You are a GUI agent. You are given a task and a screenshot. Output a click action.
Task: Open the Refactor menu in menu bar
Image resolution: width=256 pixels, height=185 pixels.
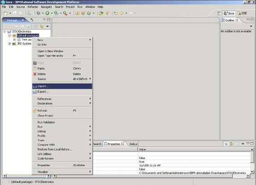pos(33,7)
